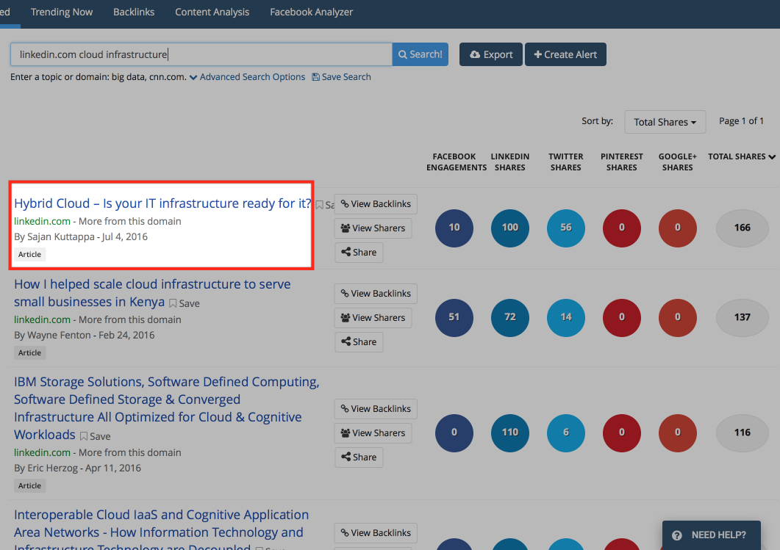Click More from this domain under IBM article
The height and width of the screenshot is (550, 780).
(130, 452)
